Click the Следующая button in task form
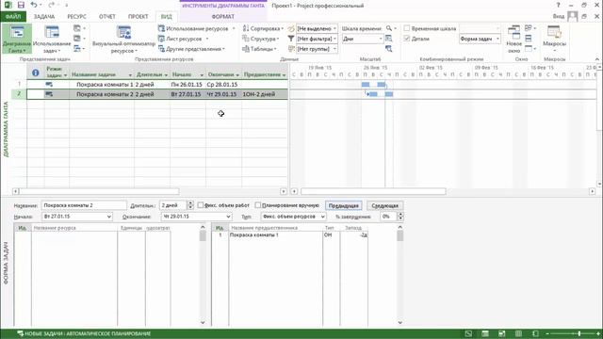The image size is (603, 339). point(384,205)
